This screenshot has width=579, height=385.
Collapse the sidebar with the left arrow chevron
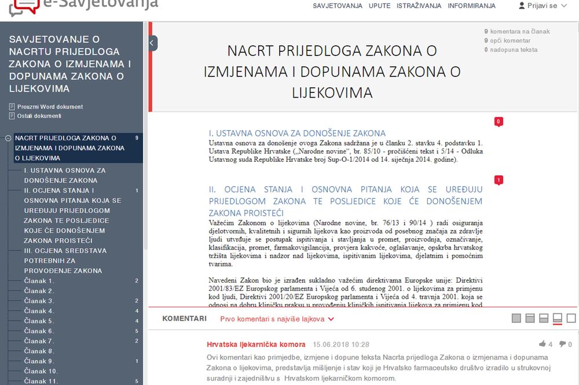click(151, 43)
